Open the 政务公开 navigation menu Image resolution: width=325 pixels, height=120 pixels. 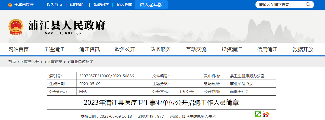pos(125,49)
